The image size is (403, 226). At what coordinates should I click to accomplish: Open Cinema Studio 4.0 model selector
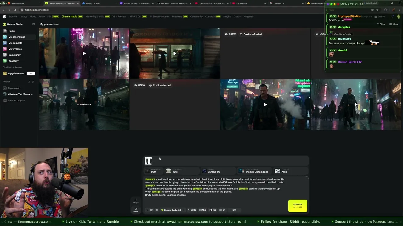tap(172, 210)
